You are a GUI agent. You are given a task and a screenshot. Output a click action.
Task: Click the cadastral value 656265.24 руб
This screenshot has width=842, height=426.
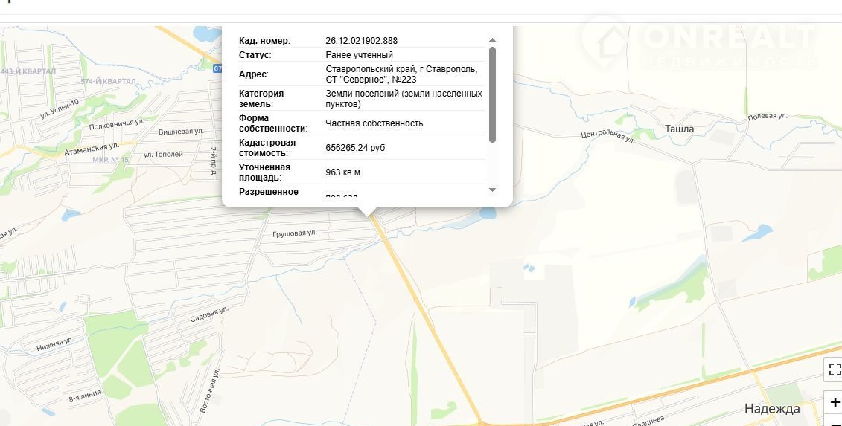click(355, 148)
